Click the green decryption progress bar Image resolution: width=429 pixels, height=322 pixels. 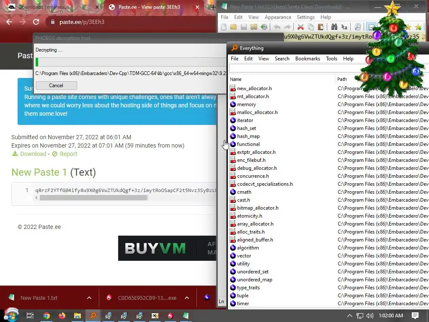pos(37,62)
